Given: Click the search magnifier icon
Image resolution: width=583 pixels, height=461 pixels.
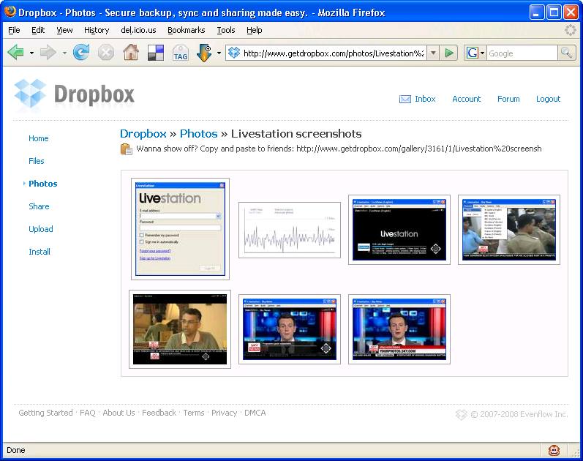Looking at the screenshot, I should click(567, 53).
